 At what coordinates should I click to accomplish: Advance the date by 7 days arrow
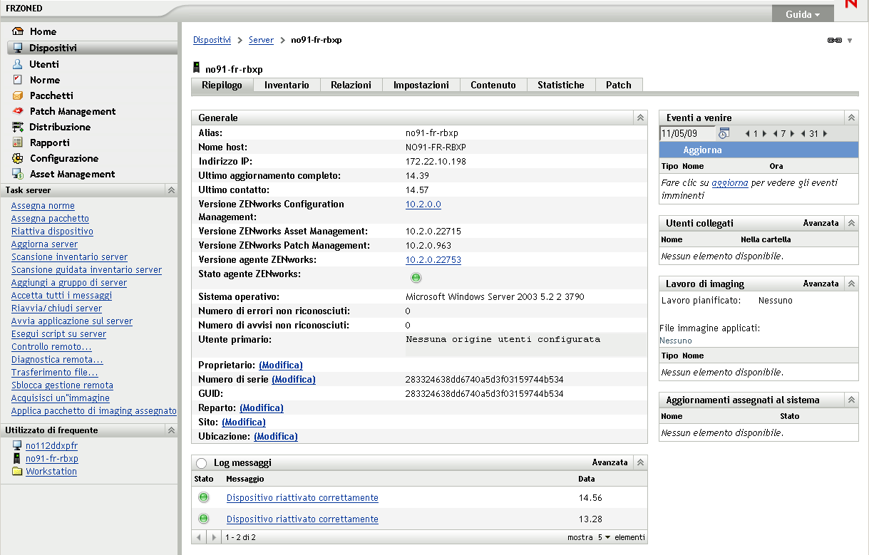(792, 134)
